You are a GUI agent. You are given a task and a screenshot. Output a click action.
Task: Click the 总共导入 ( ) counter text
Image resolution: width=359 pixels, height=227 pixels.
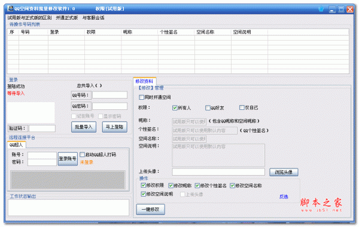coord(89,85)
